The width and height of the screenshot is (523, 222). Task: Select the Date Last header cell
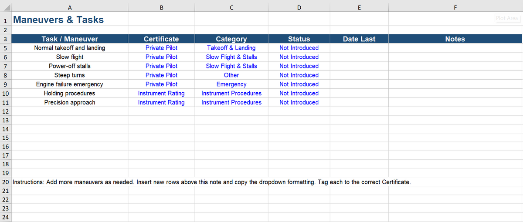(359, 39)
